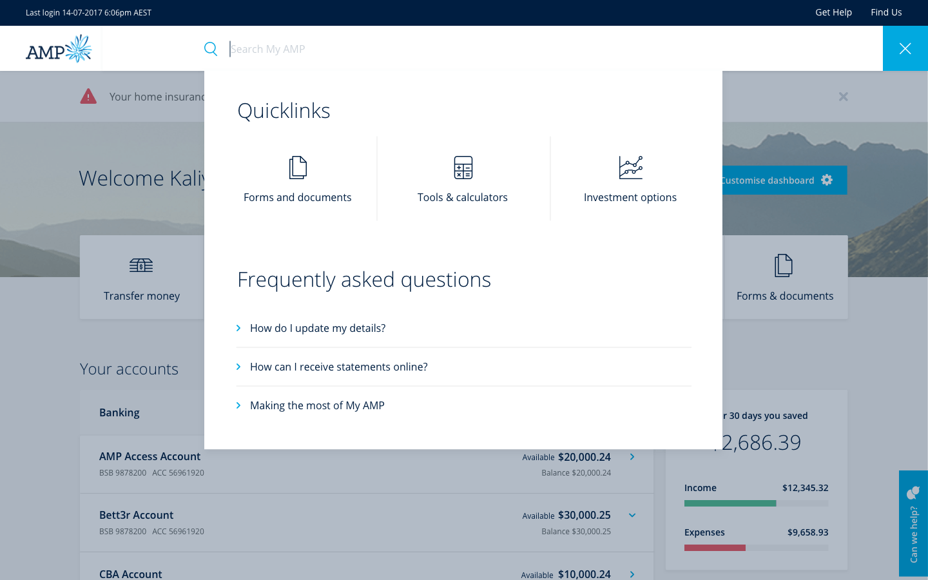The width and height of the screenshot is (928, 580).
Task: Open the Transfer money tile label
Action: [142, 296]
